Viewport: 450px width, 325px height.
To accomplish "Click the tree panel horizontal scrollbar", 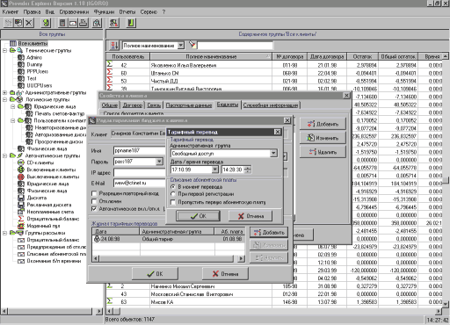I will coord(52,311).
